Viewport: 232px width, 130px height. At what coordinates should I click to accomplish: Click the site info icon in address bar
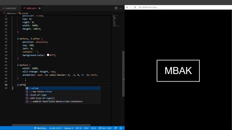140,7
